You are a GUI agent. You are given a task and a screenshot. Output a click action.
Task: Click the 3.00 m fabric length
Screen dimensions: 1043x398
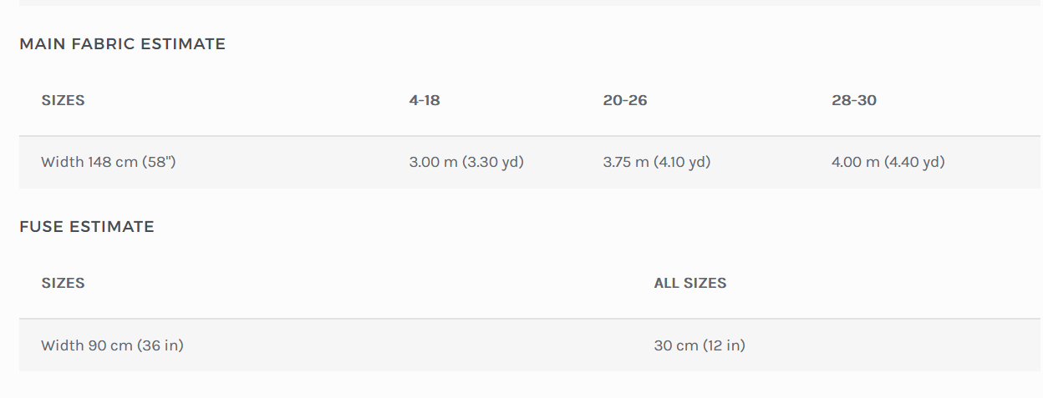(x=434, y=162)
